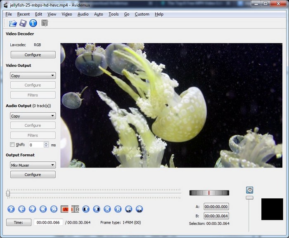Click the Open Video folder icon

pyautogui.click(x=13, y=23)
